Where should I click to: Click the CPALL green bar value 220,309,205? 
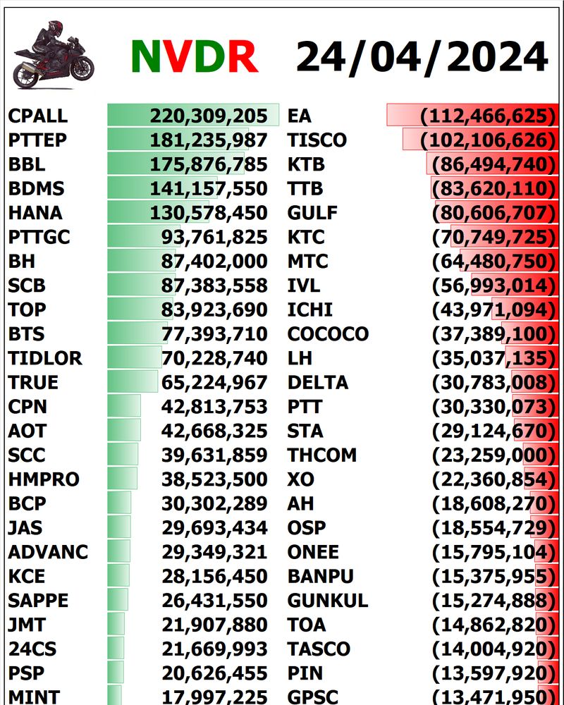coord(209,116)
